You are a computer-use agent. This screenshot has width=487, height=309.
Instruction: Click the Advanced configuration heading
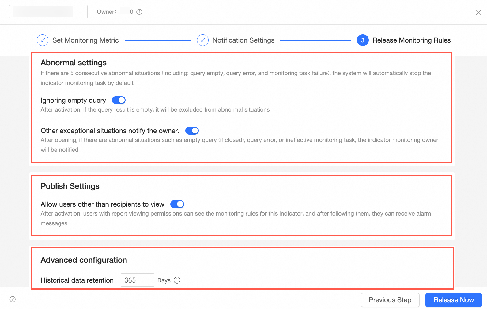pos(84,260)
